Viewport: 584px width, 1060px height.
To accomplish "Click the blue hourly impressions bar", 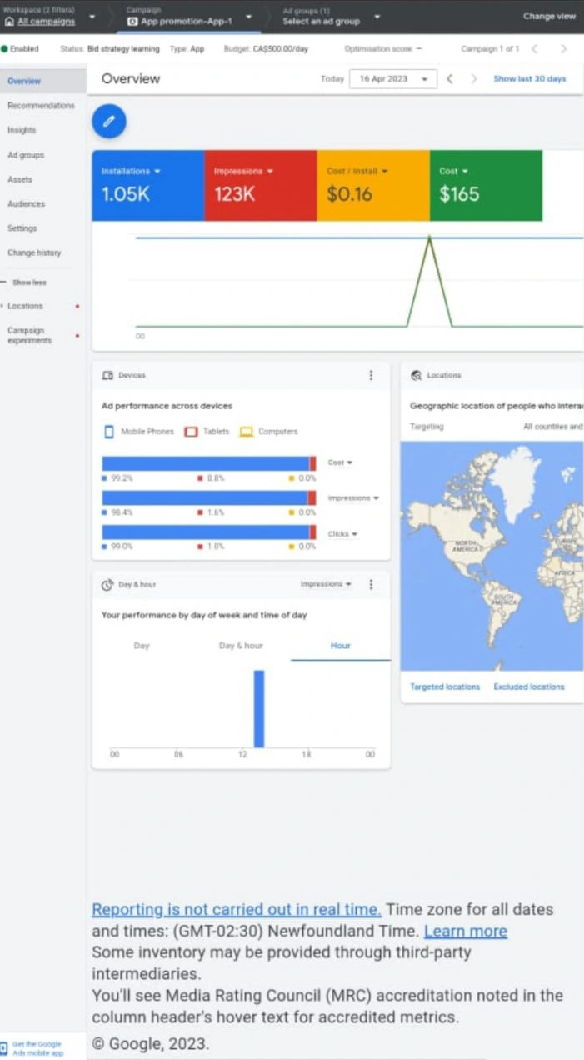I will pyautogui.click(x=259, y=709).
